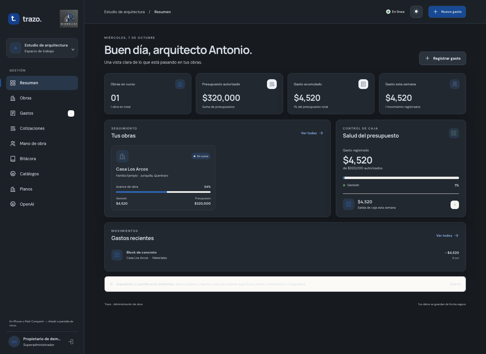Click the trazo logo icon

coord(13,19)
